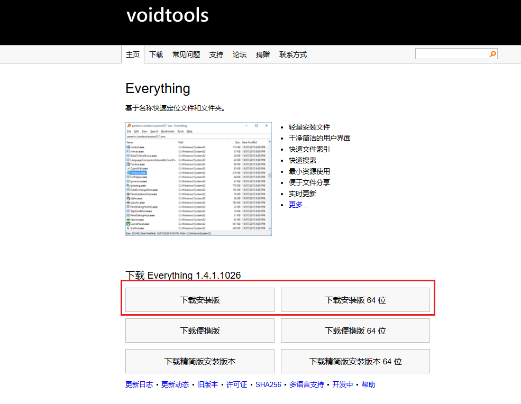521x404 pixels.
Task: Switch to the 主页 tab
Action: [x=133, y=54]
